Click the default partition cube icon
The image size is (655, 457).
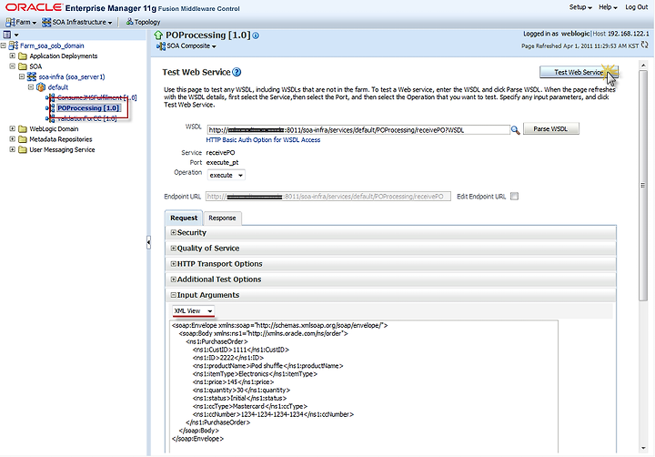pos(41,87)
